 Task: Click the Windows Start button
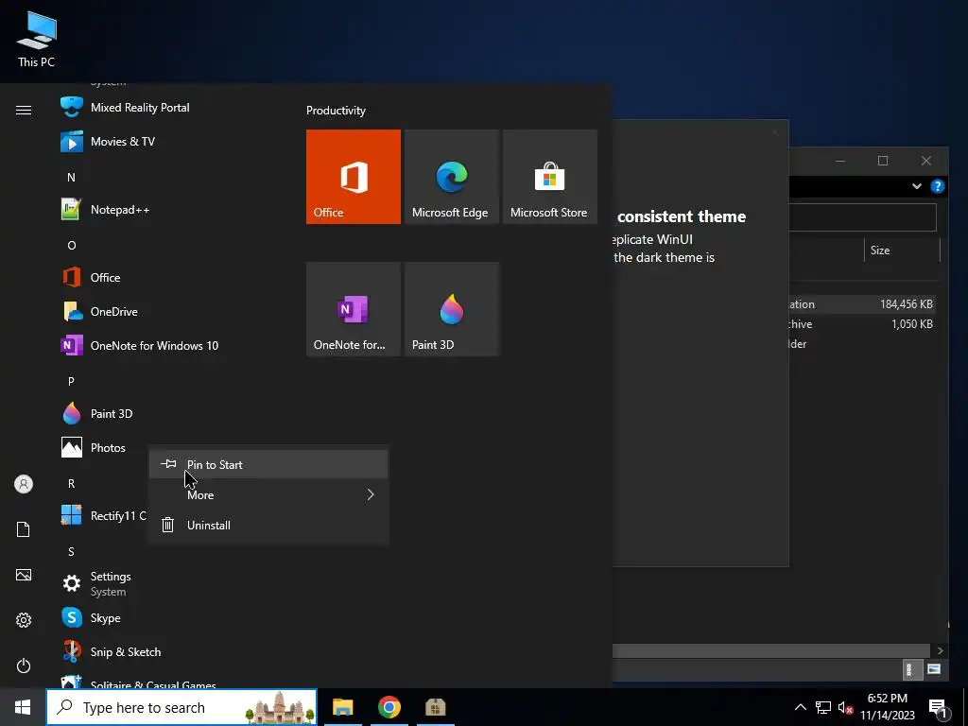tap(23, 707)
